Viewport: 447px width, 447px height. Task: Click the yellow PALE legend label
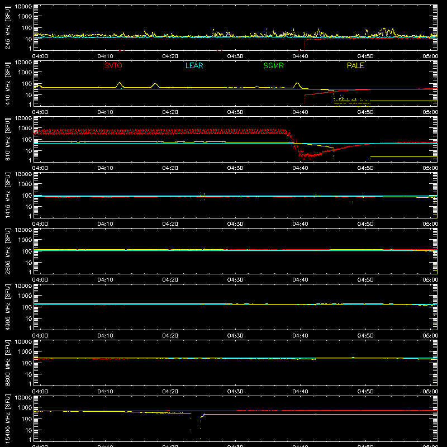pos(355,65)
